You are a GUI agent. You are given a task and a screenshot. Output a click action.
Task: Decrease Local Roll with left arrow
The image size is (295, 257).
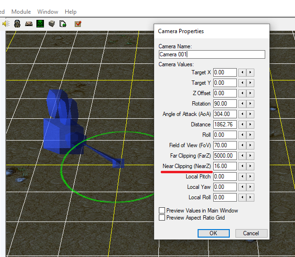[243, 197]
